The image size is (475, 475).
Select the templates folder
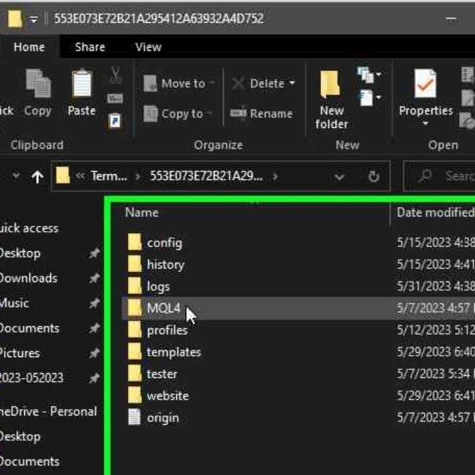click(298, 352)
